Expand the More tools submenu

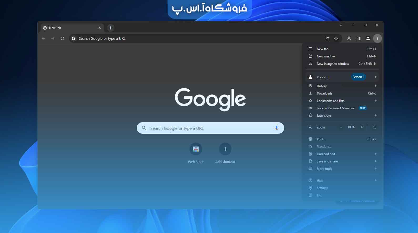pyautogui.click(x=342, y=169)
